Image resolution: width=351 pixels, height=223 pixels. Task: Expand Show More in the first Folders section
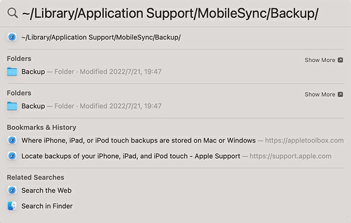click(x=320, y=60)
